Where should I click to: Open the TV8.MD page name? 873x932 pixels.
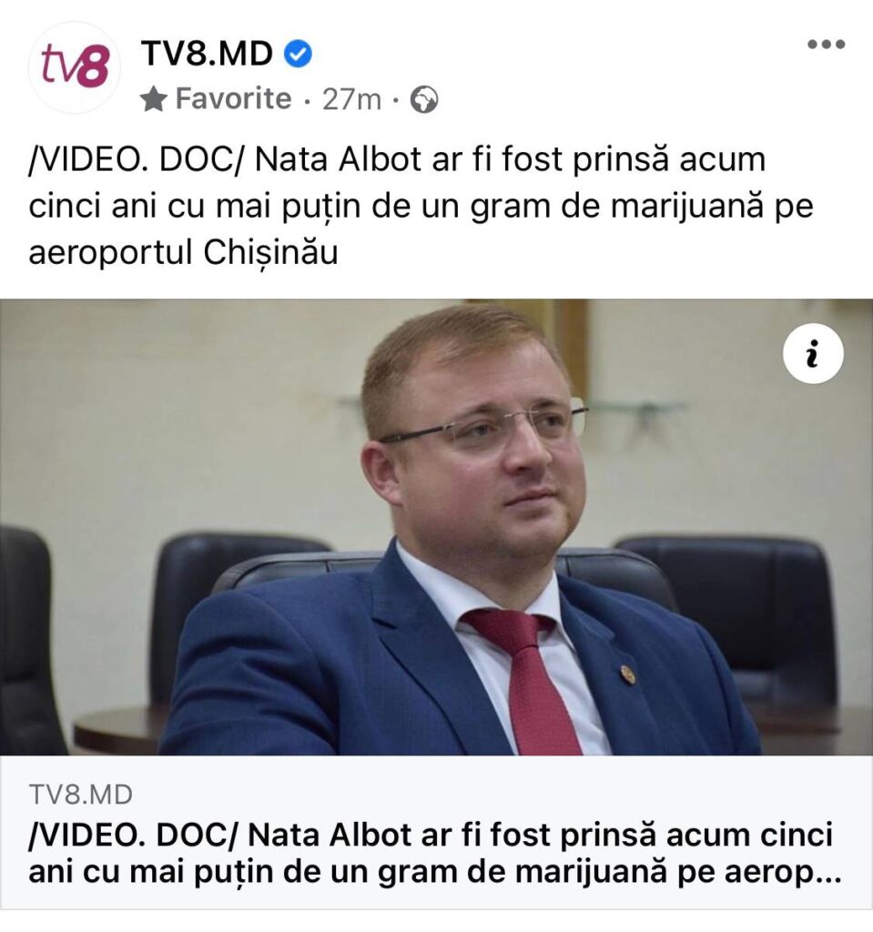[x=207, y=54]
